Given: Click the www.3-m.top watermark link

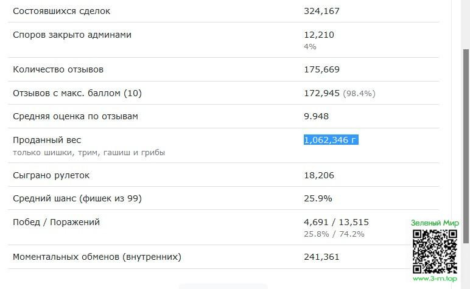Looking at the screenshot, I should (435, 279).
